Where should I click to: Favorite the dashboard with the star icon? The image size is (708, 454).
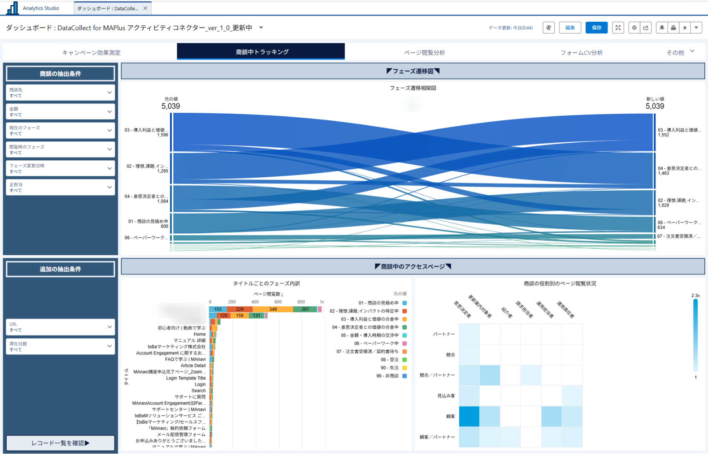tap(685, 28)
